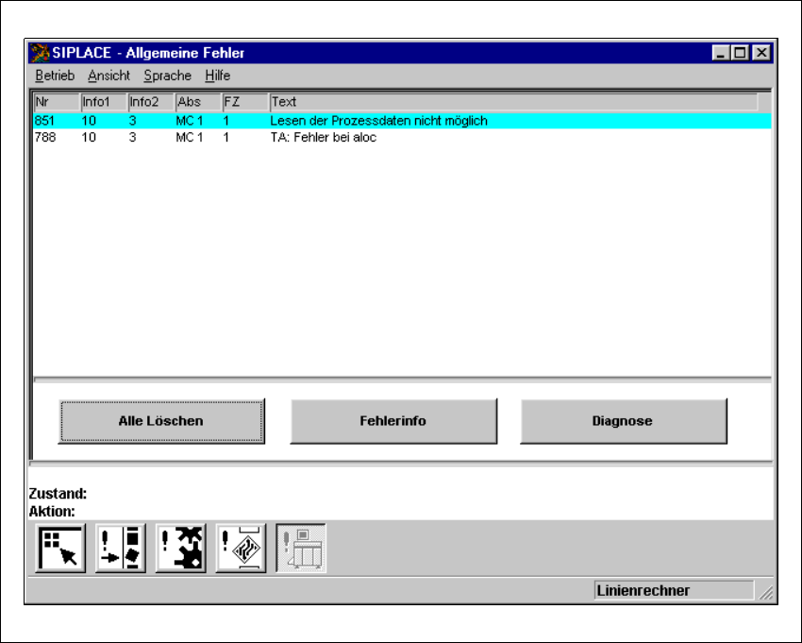Click the Alle Löschen button
The width and height of the screenshot is (802, 643).
(161, 421)
